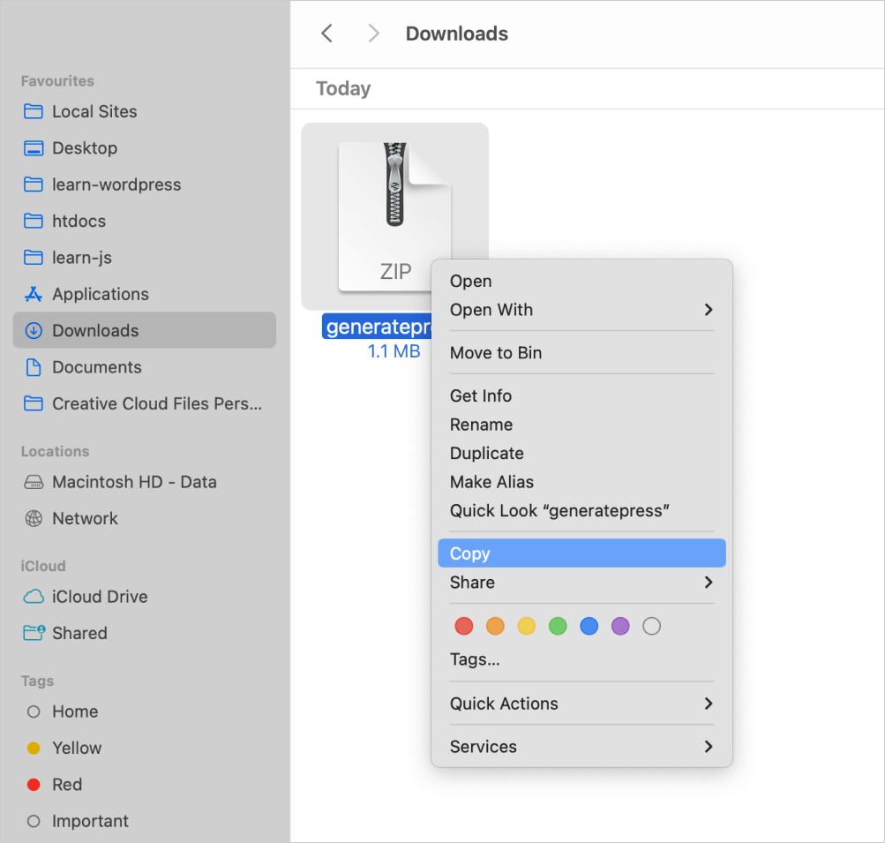This screenshot has height=843, width=885.
Task: Open learn-js from the sidebar
Action: point(145,258)
